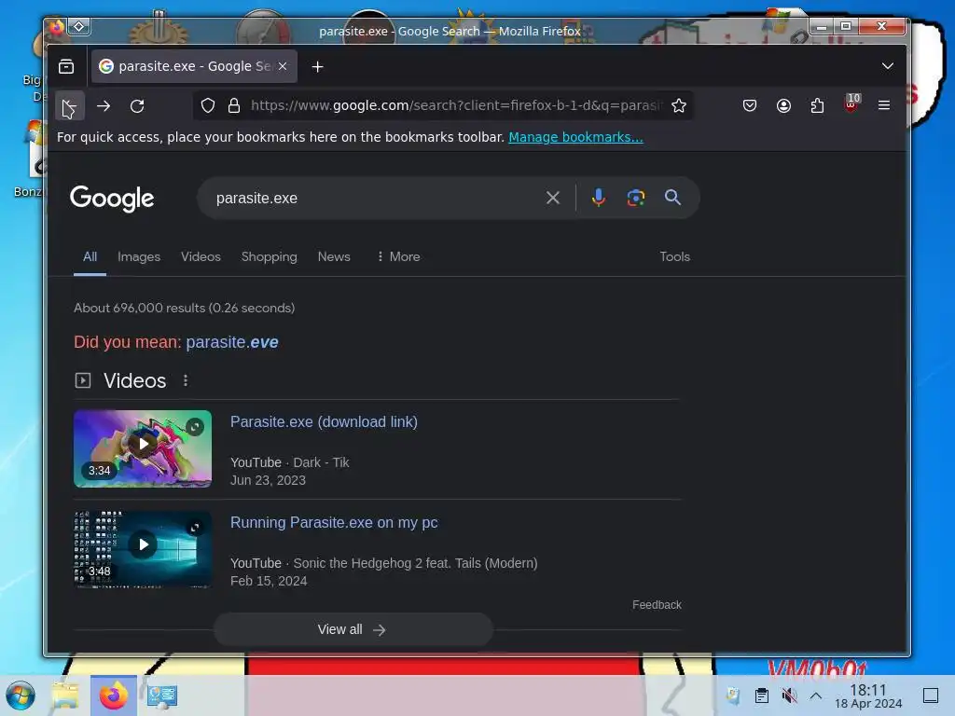Submit search with magnifying glass icon
The height and width of the screenshot is (716, 955).
pos(672,198)
